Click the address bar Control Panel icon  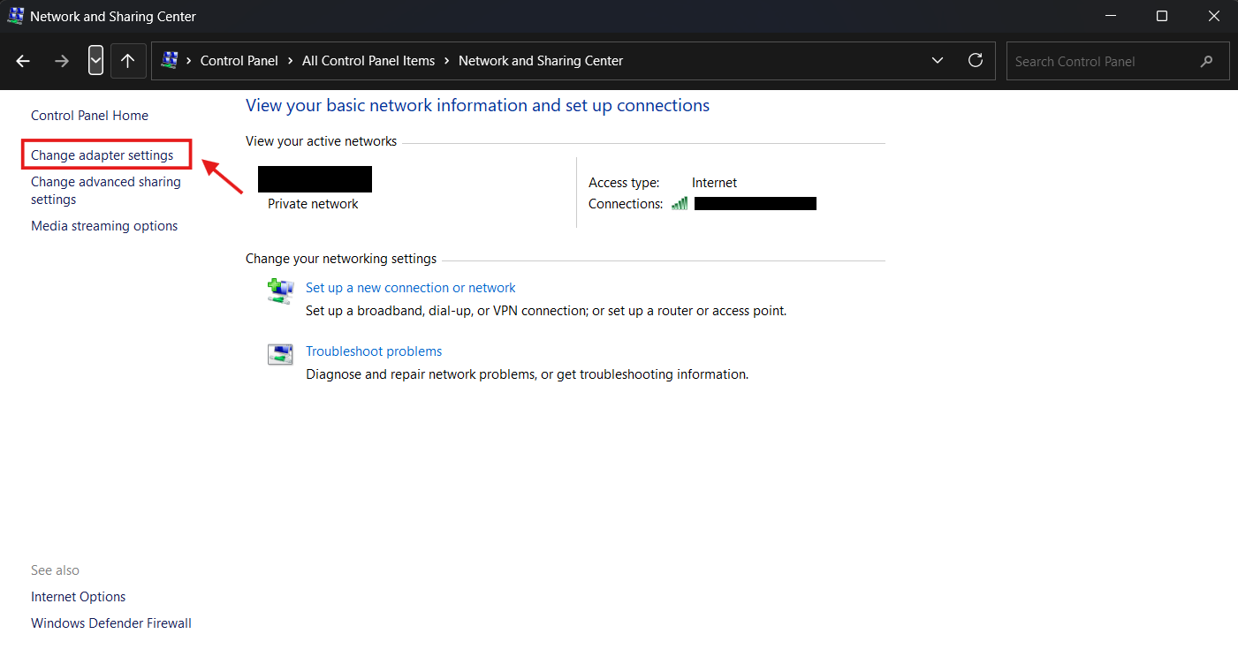169,61
